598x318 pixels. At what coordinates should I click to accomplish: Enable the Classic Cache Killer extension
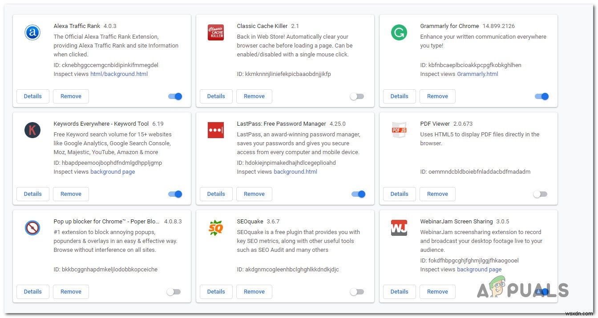tap(357, 96)
